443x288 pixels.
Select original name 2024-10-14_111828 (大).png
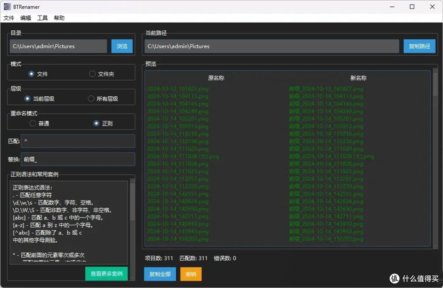coord(183,156)
